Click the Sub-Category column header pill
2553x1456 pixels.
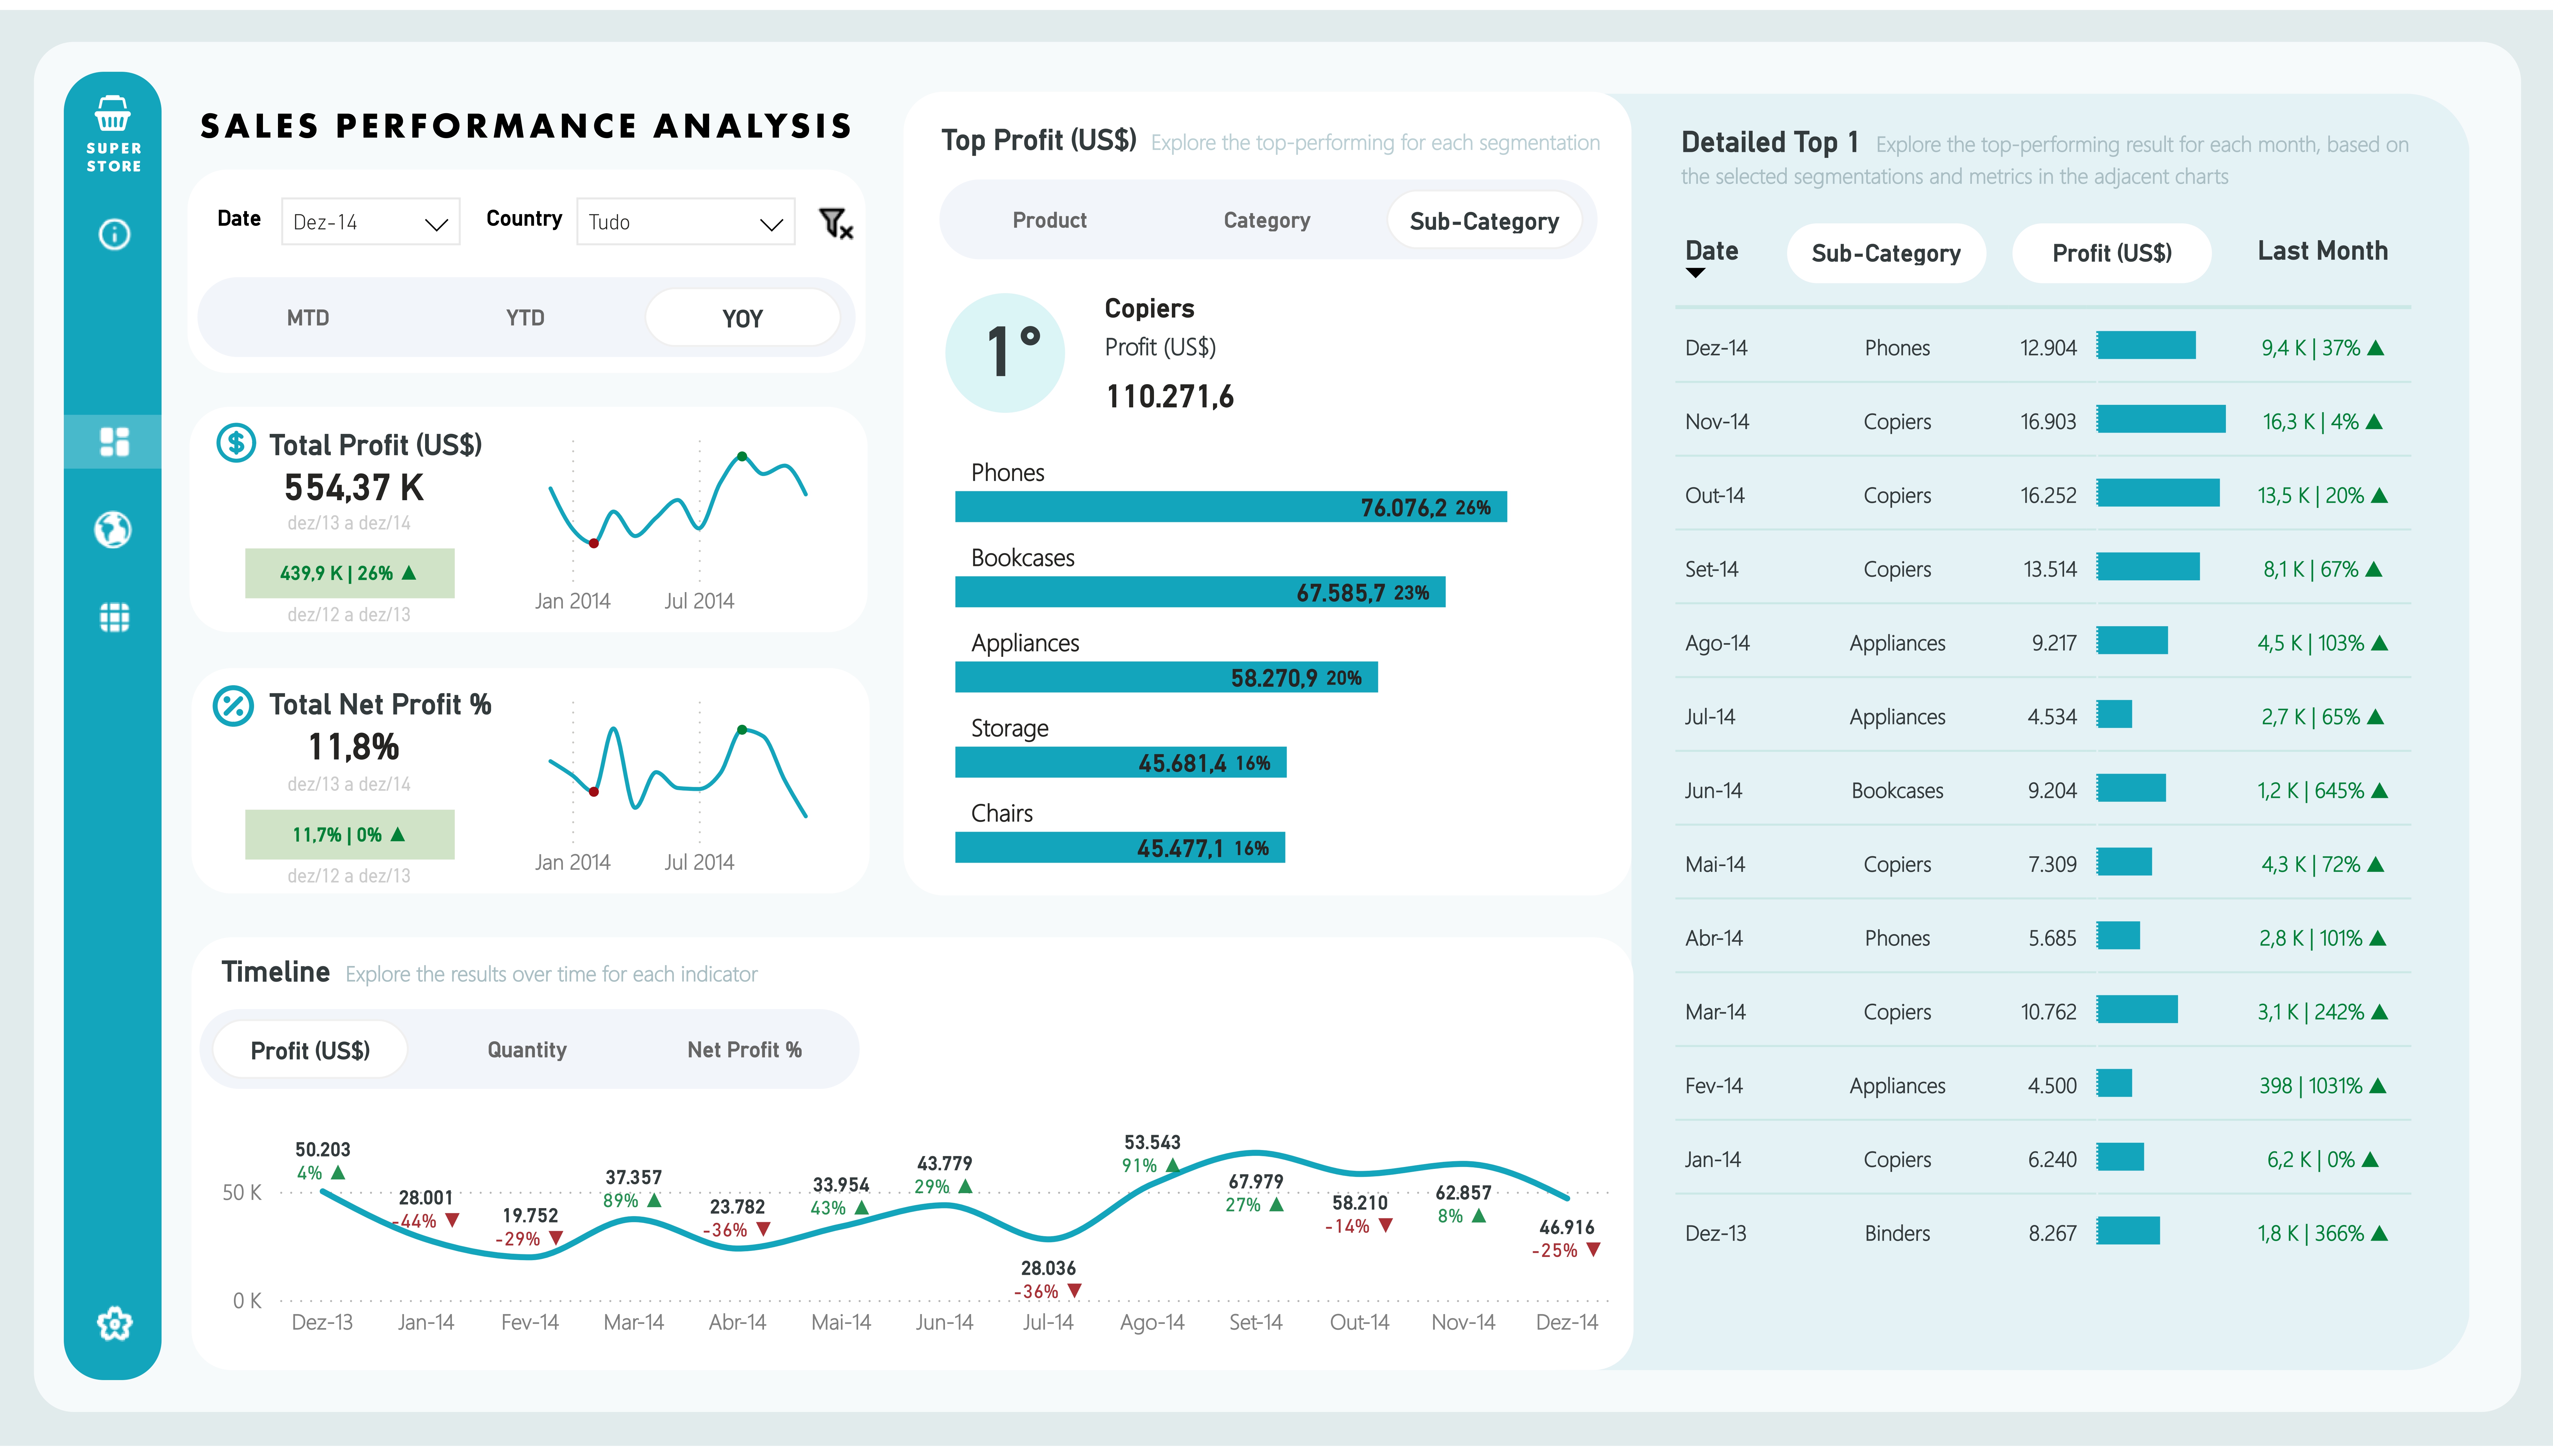coord(1886,253)
